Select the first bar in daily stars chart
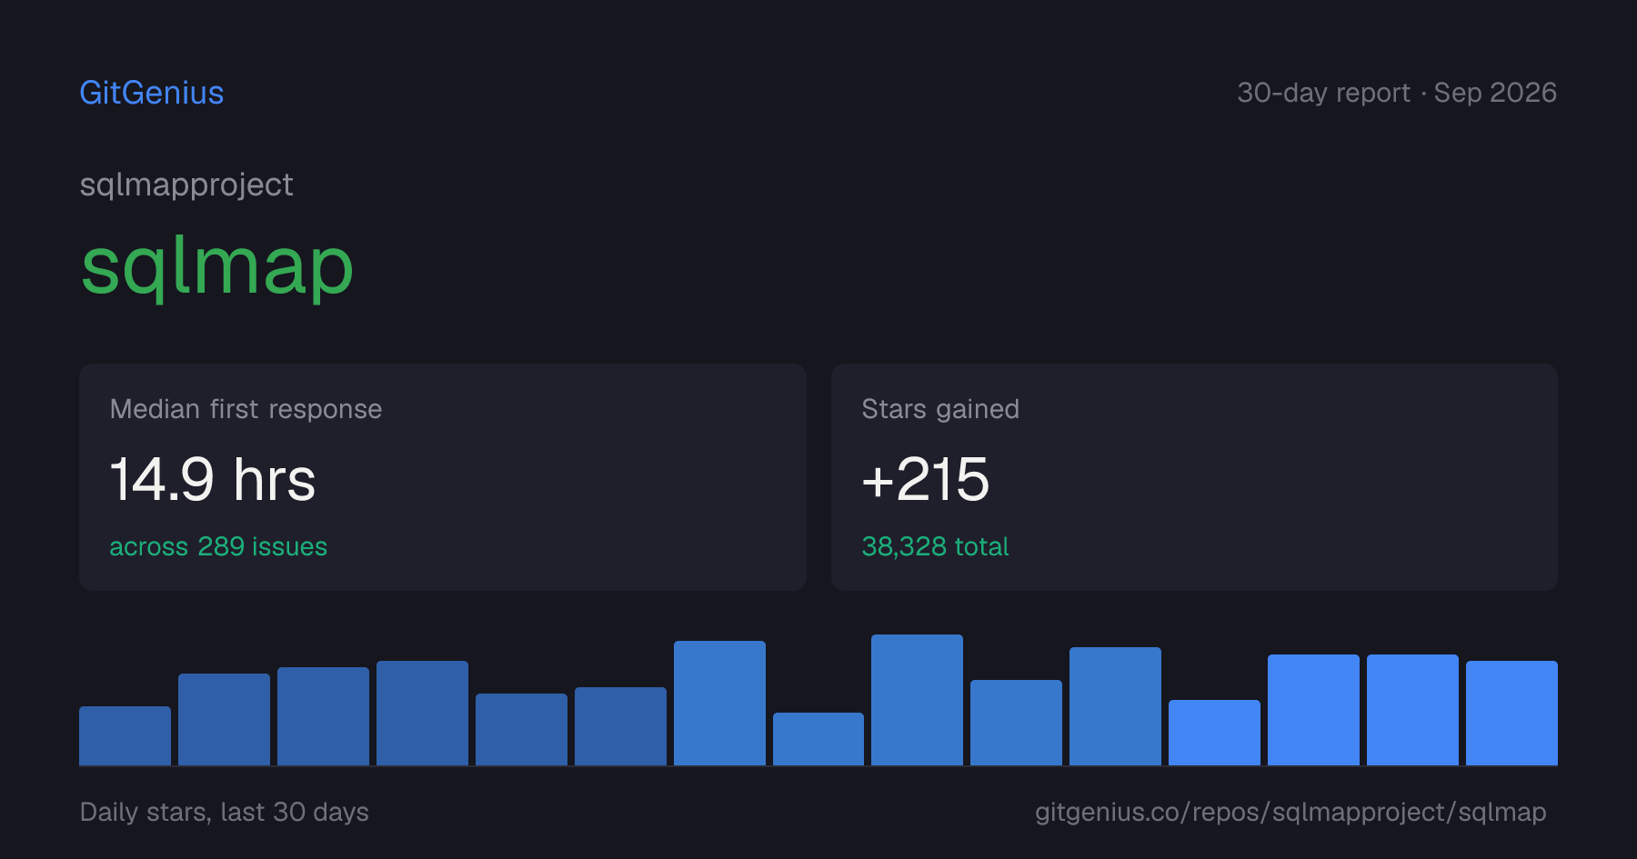The height and width of the screenshot is (859, 1637). point(125,735)
